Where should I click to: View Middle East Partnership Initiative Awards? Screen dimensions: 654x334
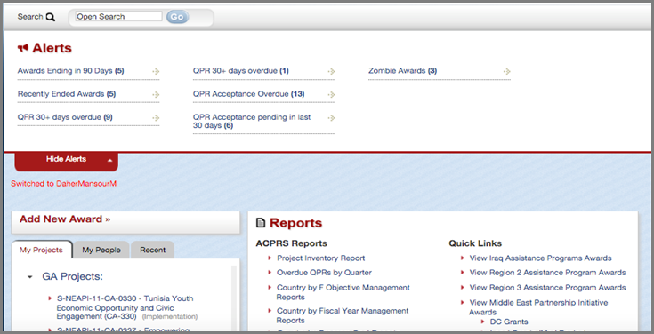click(x=538, y=307)
